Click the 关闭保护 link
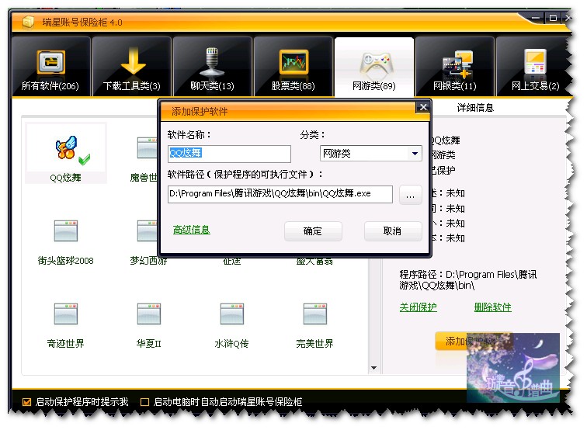 418,307
